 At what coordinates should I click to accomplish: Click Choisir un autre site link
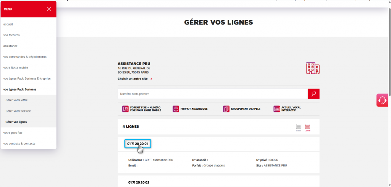pos(135,79)
